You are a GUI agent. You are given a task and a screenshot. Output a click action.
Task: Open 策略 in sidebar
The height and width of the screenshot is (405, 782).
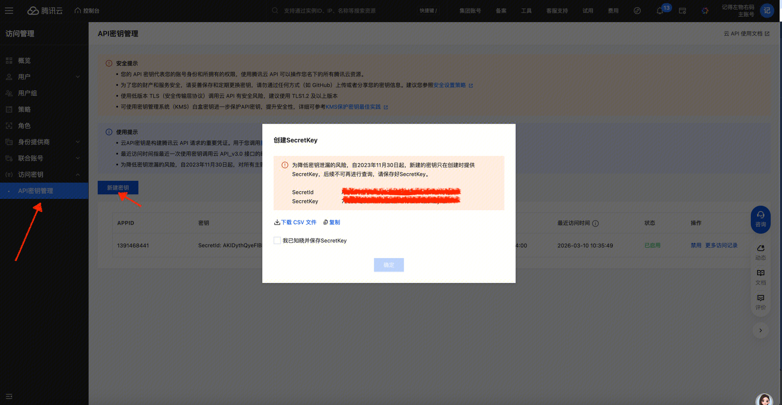pos(25,109)
